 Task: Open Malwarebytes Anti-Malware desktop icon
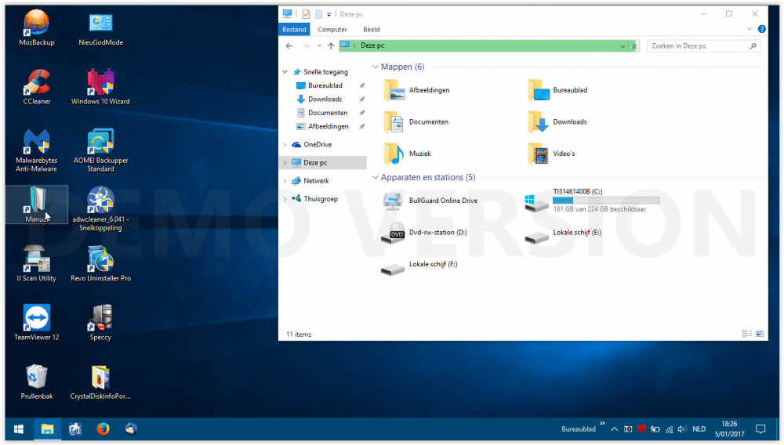coord(37,142)
